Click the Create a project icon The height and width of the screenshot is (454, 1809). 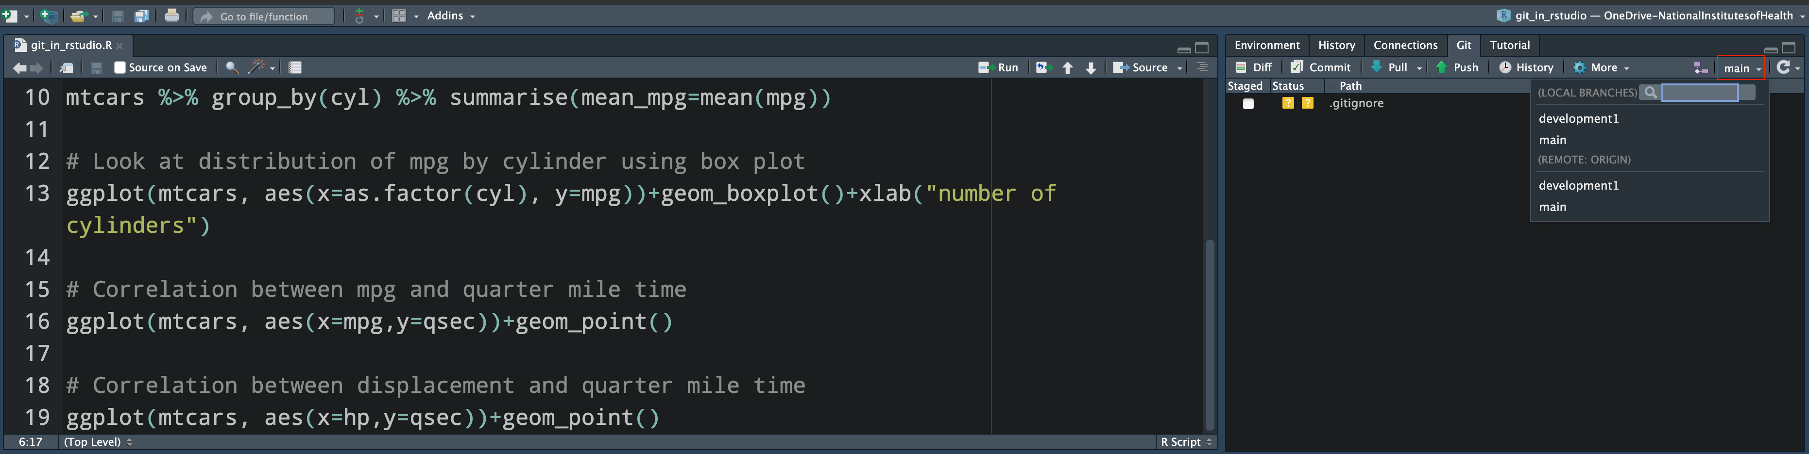49,16
